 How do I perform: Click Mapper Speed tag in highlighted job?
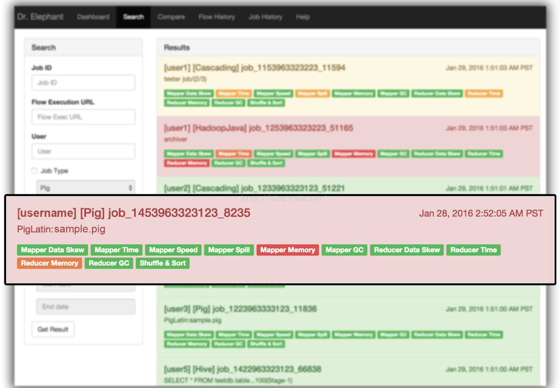pos(173,250)
